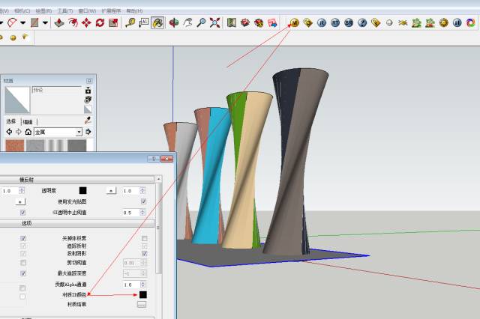Screen dimensions: 480x319
Task: Pick the eyedropper sample paint tool
Action: [88, 120]
